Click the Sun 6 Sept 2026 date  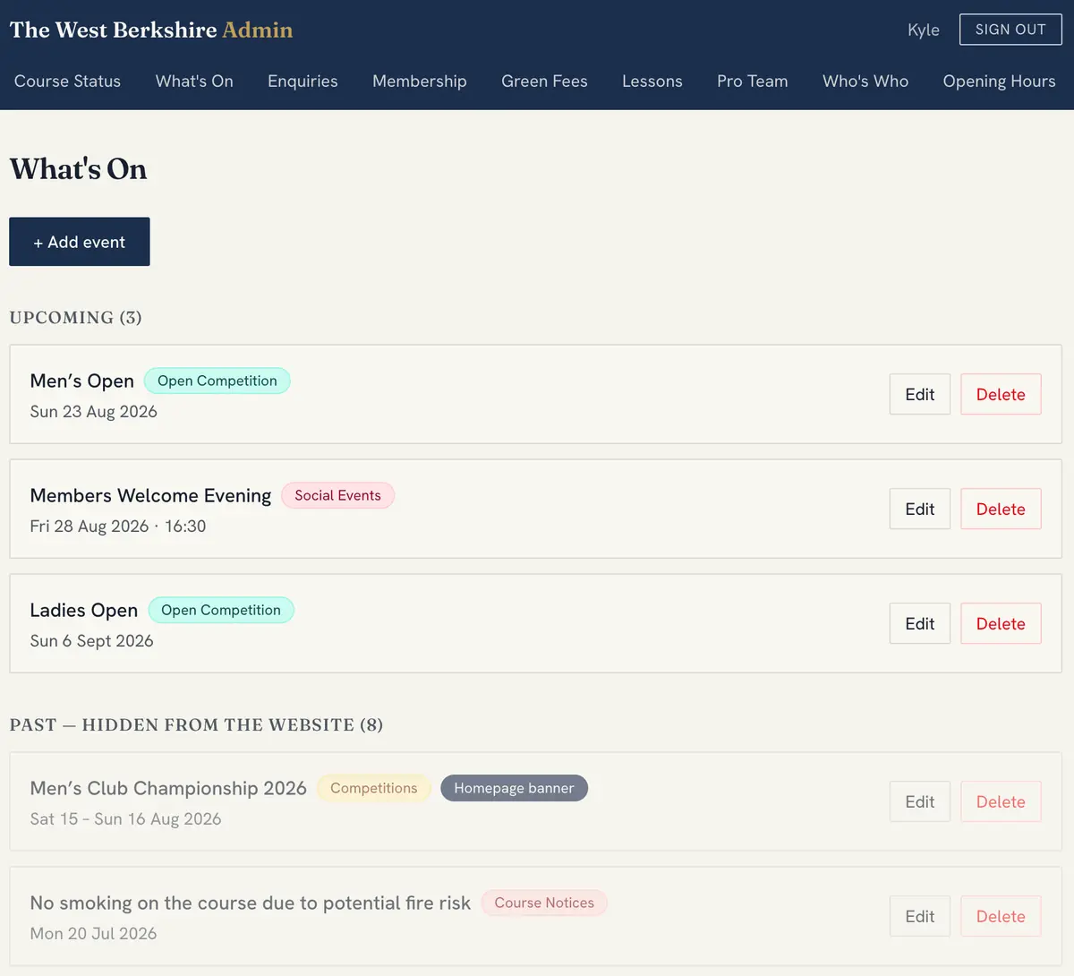click(92, 641)
